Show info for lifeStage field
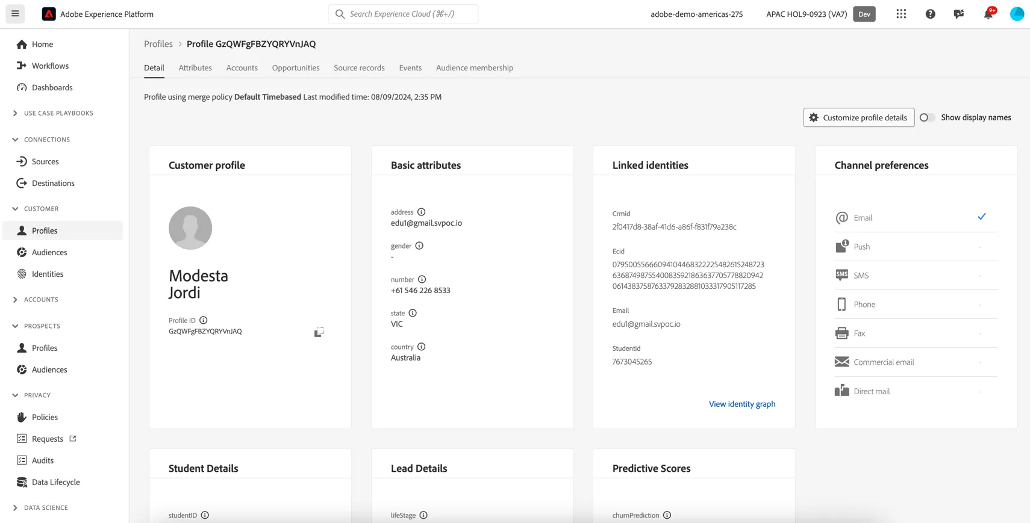This screenshot has height=523, width=1030. (423, 515)
